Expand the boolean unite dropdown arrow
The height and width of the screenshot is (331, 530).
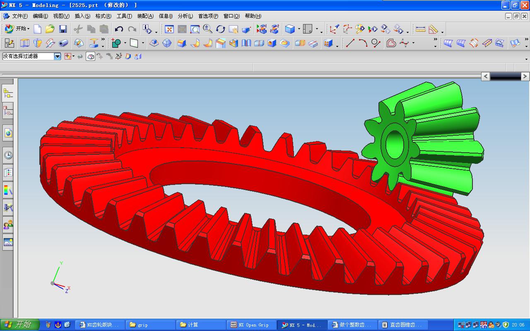click(125, 43)
